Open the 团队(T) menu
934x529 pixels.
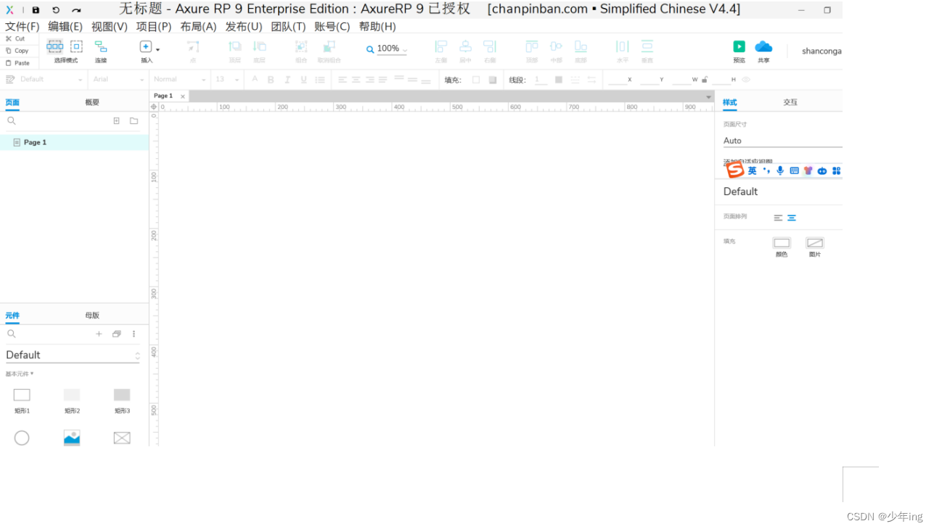[288, 26]
